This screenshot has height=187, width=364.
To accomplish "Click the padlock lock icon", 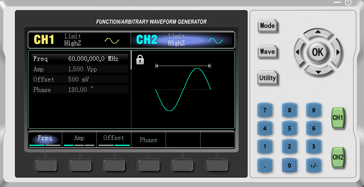I will click(140, 60).
